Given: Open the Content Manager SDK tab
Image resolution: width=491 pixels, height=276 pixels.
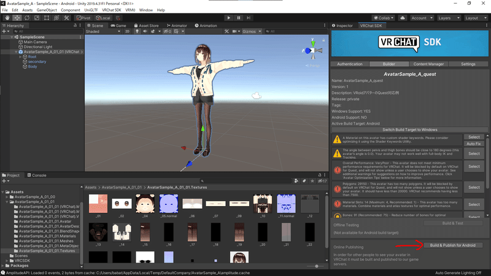Looking at the screenshot, I should pos(428,64).
